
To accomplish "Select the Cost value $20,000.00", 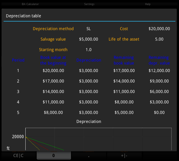I will (x=159, y=29).
